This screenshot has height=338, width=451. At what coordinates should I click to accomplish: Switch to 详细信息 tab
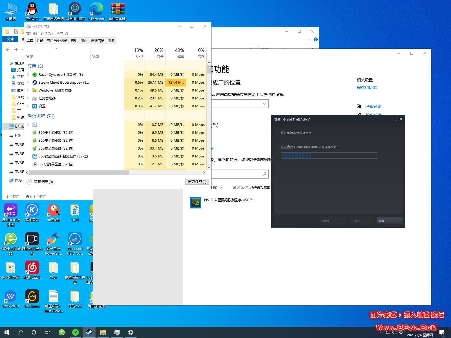point(98,41)
